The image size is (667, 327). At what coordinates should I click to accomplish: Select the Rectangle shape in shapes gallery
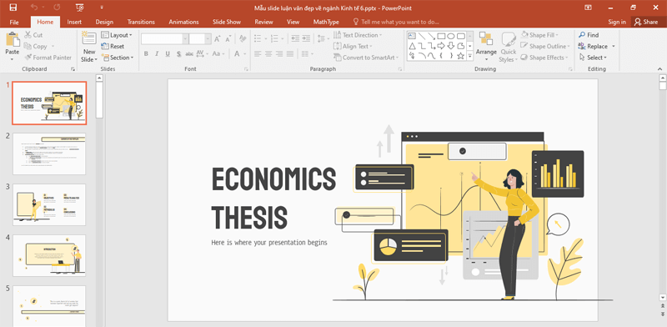pos(441,36)
